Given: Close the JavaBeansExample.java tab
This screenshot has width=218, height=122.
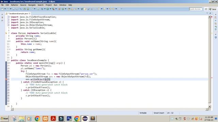Looking at the screenshot, I should click(30, 14).
